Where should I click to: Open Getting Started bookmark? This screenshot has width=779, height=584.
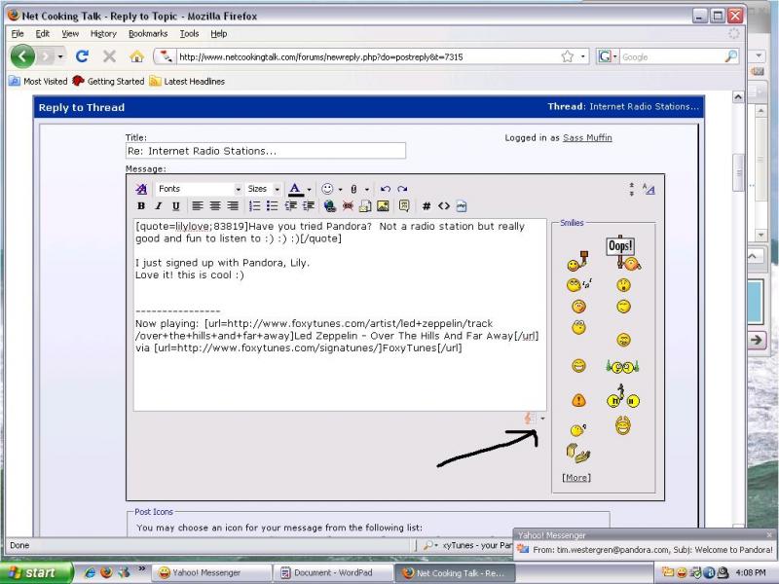108,81
